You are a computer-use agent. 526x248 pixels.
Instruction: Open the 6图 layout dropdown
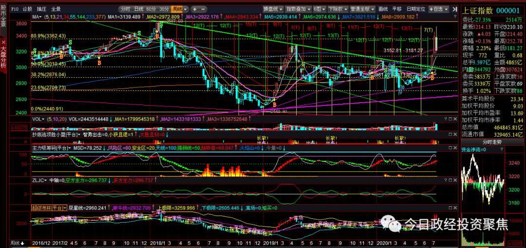(x=319, y=9)
